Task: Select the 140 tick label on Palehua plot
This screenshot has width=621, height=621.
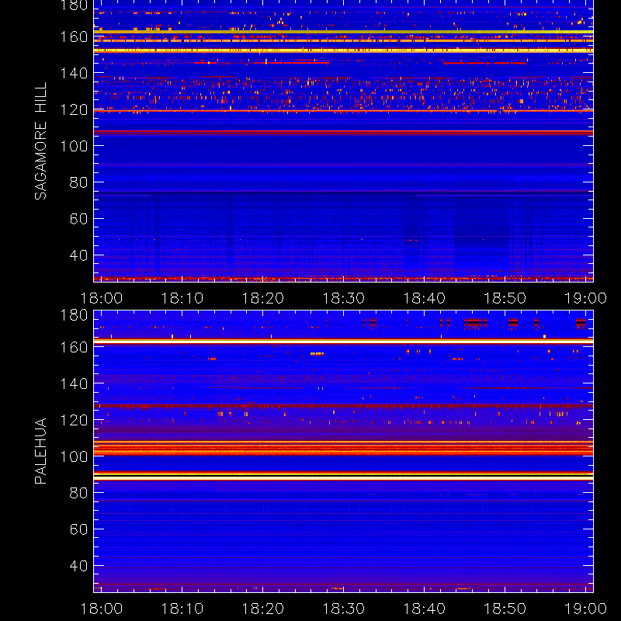Action: (74, 383)
